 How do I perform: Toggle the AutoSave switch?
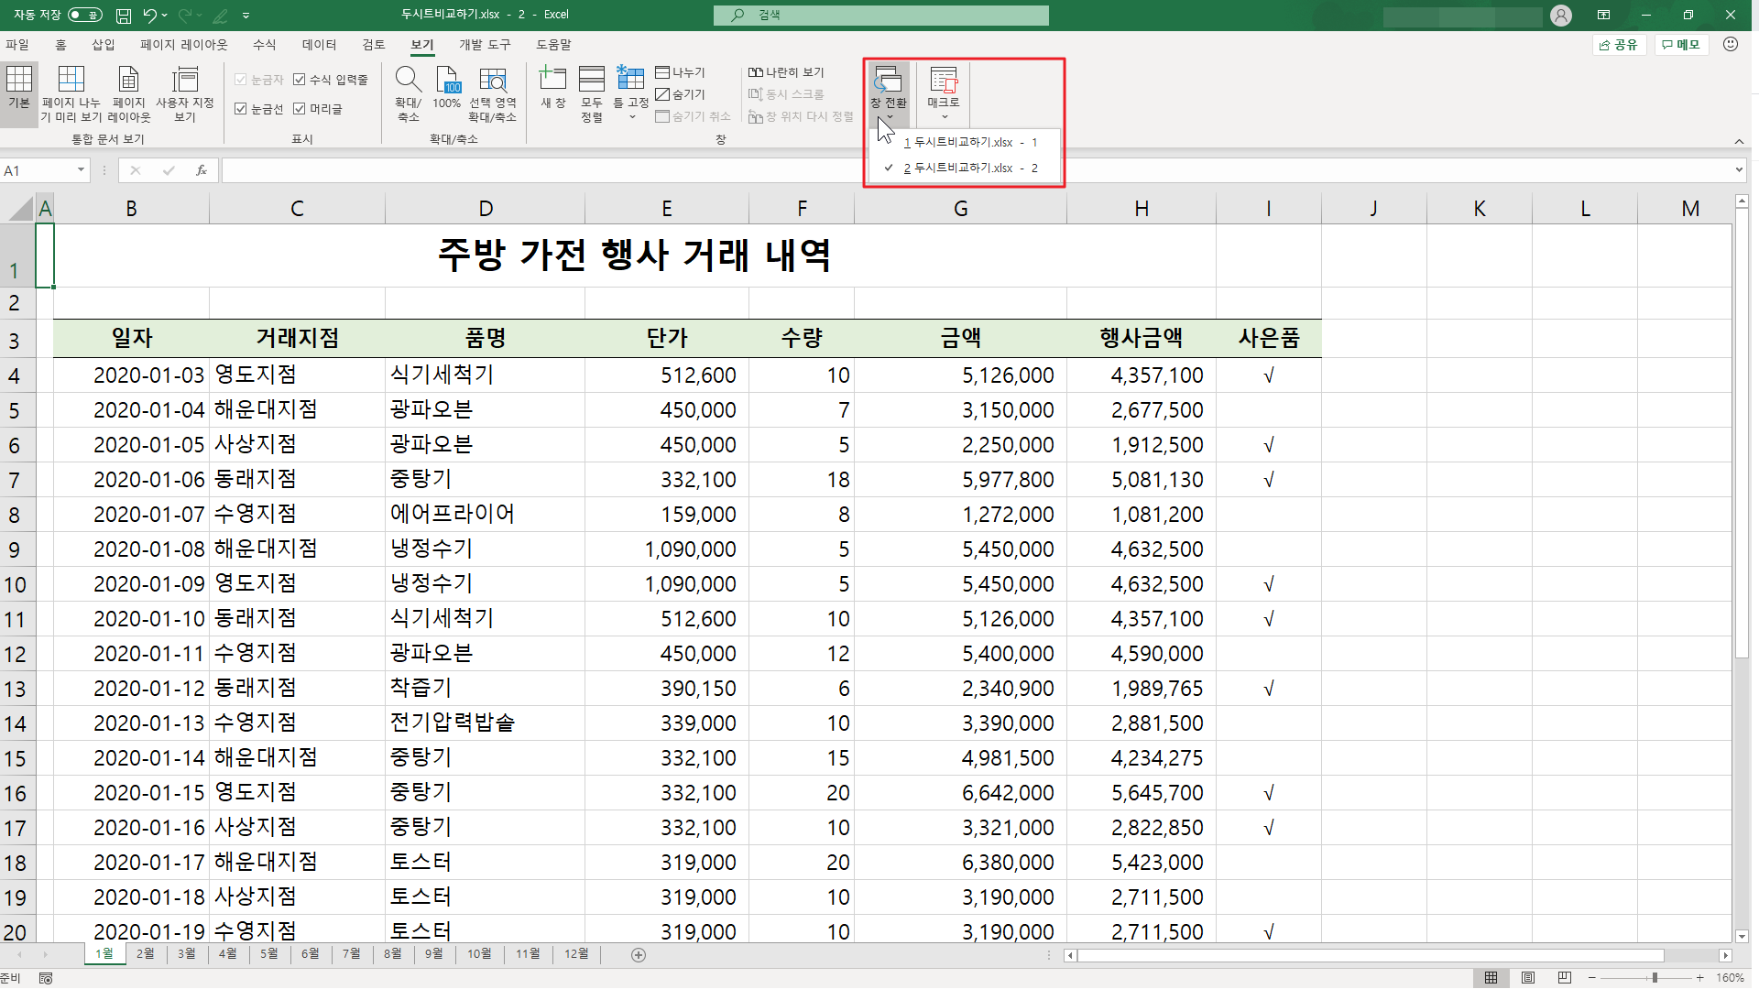pos(85,15)
